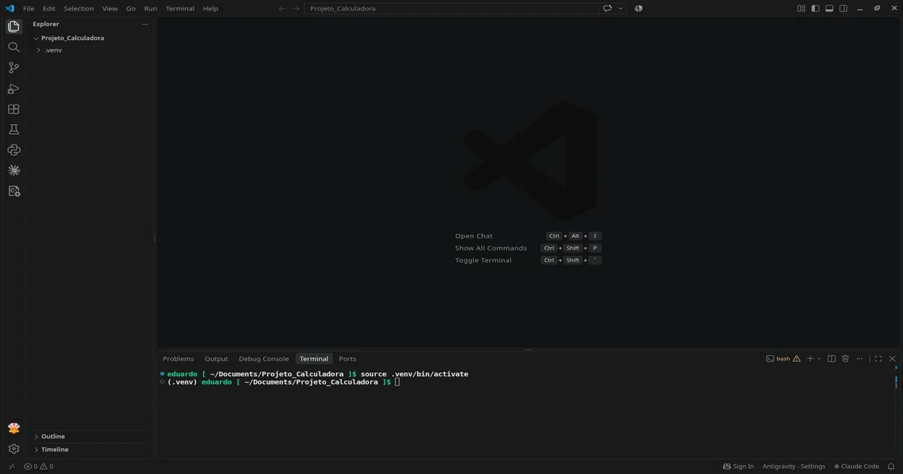Click Sign In in the status bar
The image size is (903, 474).
[x=738, y=466]
